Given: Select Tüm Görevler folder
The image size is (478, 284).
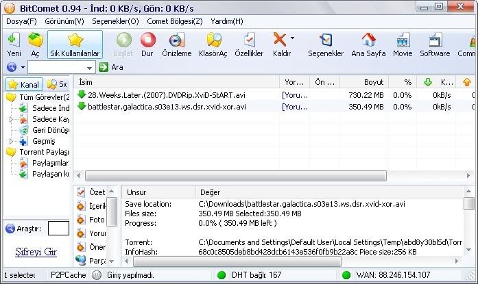Looking at the screenshot, I should pos(38,97).
